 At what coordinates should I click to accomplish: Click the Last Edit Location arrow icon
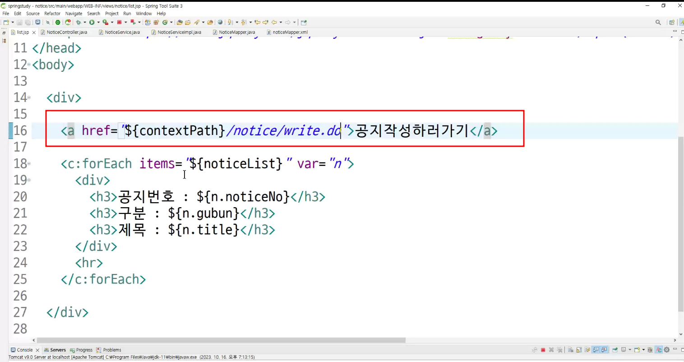(x=257, y=22)
